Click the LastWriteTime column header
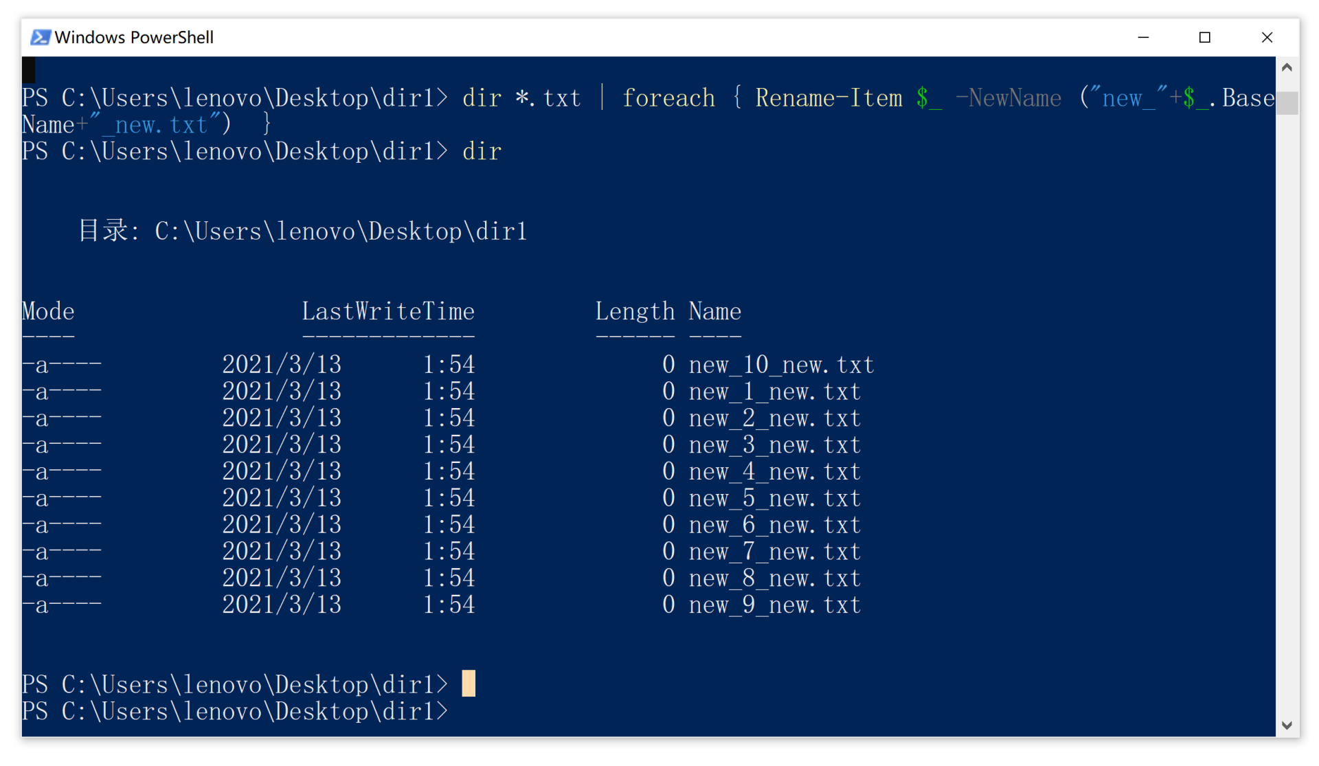1319x766 pixels. [x=388, y=312]
